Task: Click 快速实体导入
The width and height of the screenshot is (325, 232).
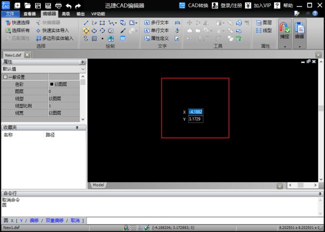Action: pos(52,30)
